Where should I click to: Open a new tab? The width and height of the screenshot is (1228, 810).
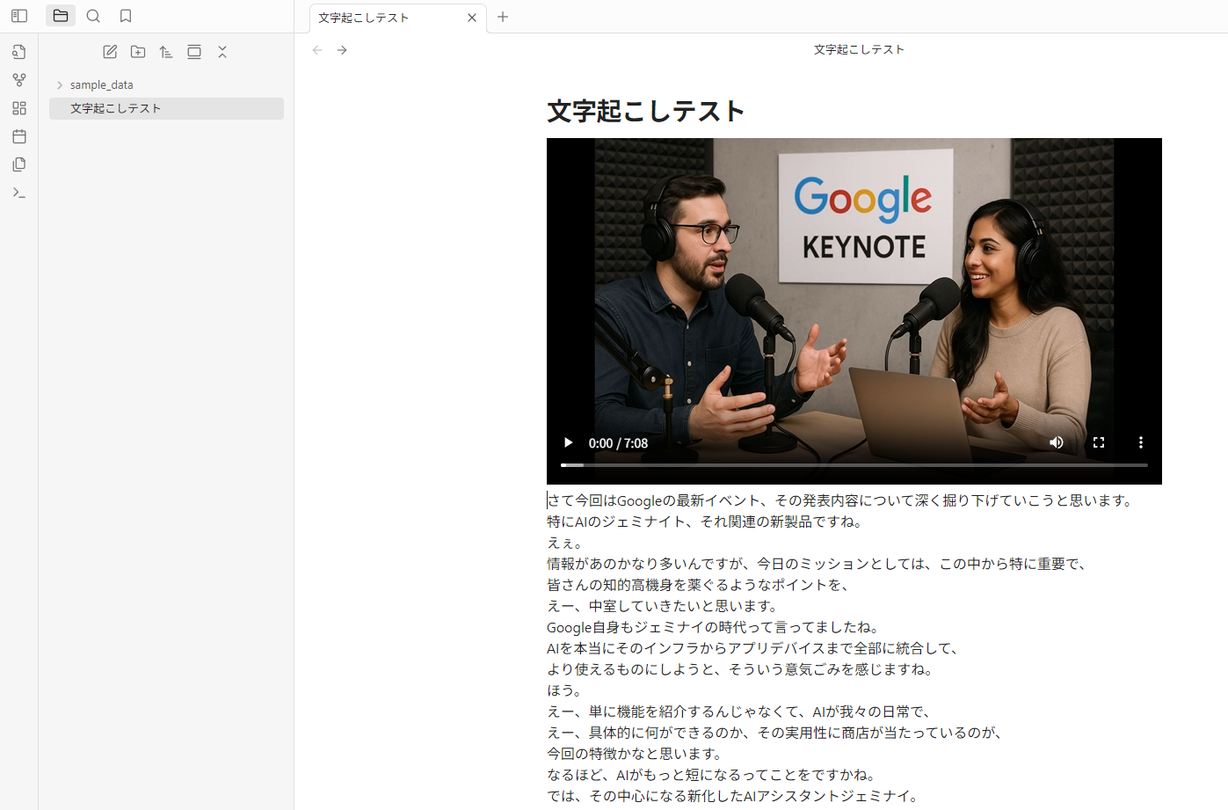(x=503, y=17)
